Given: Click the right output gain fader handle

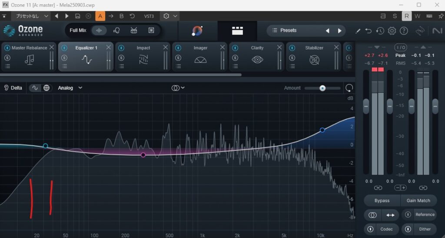Looking at the screenshot, I should 435,106.
